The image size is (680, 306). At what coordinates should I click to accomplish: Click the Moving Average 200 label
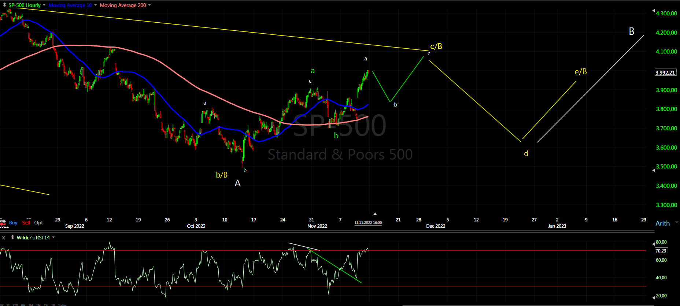pos(123,5)
